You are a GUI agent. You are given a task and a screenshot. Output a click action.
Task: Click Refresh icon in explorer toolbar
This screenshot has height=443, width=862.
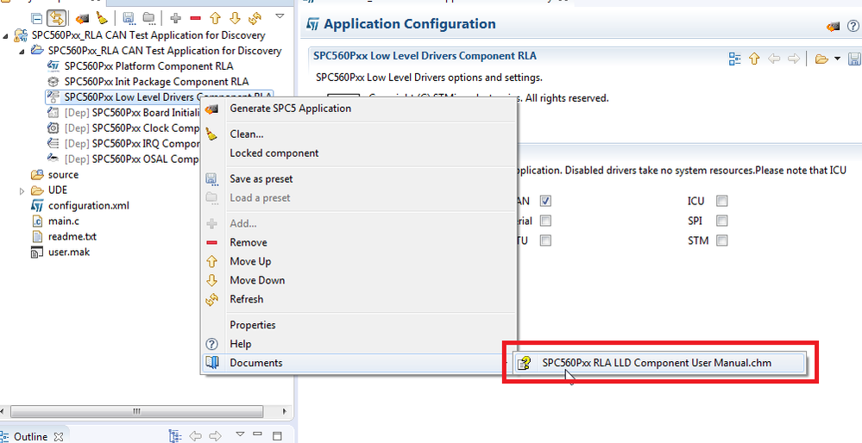point(255,18)
